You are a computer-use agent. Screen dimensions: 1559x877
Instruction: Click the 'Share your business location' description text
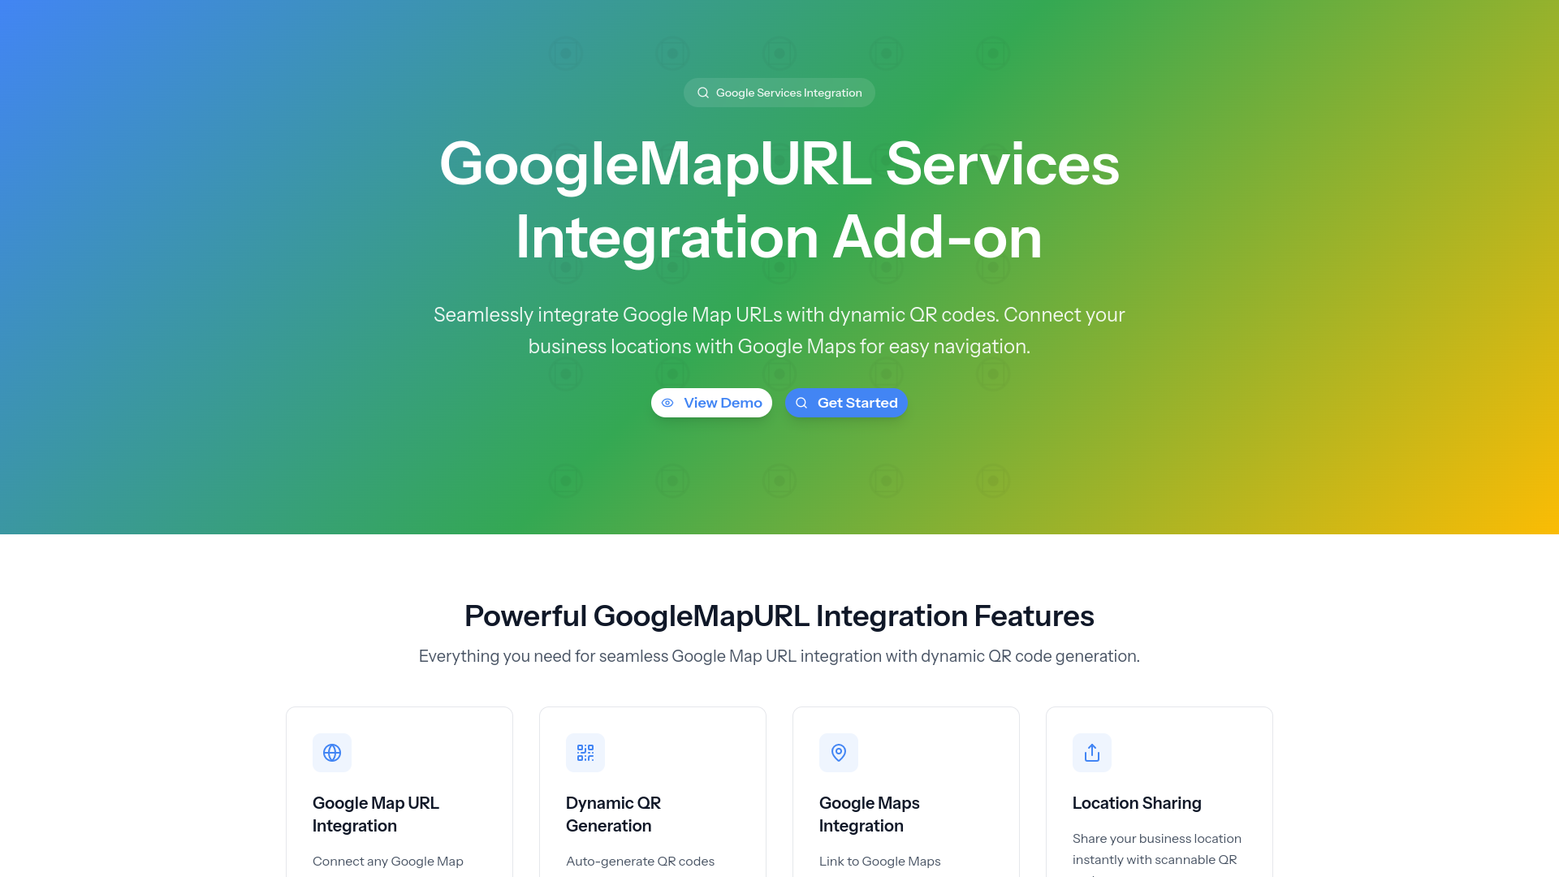[1156, 849]
